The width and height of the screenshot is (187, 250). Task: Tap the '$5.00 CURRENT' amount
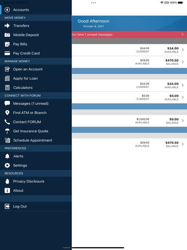tap(143, 97)
